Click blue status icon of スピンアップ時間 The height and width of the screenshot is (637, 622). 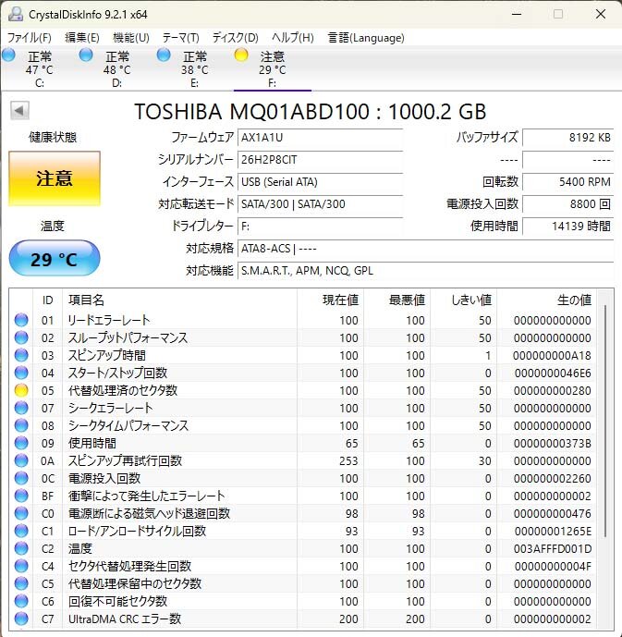point(21,355)
